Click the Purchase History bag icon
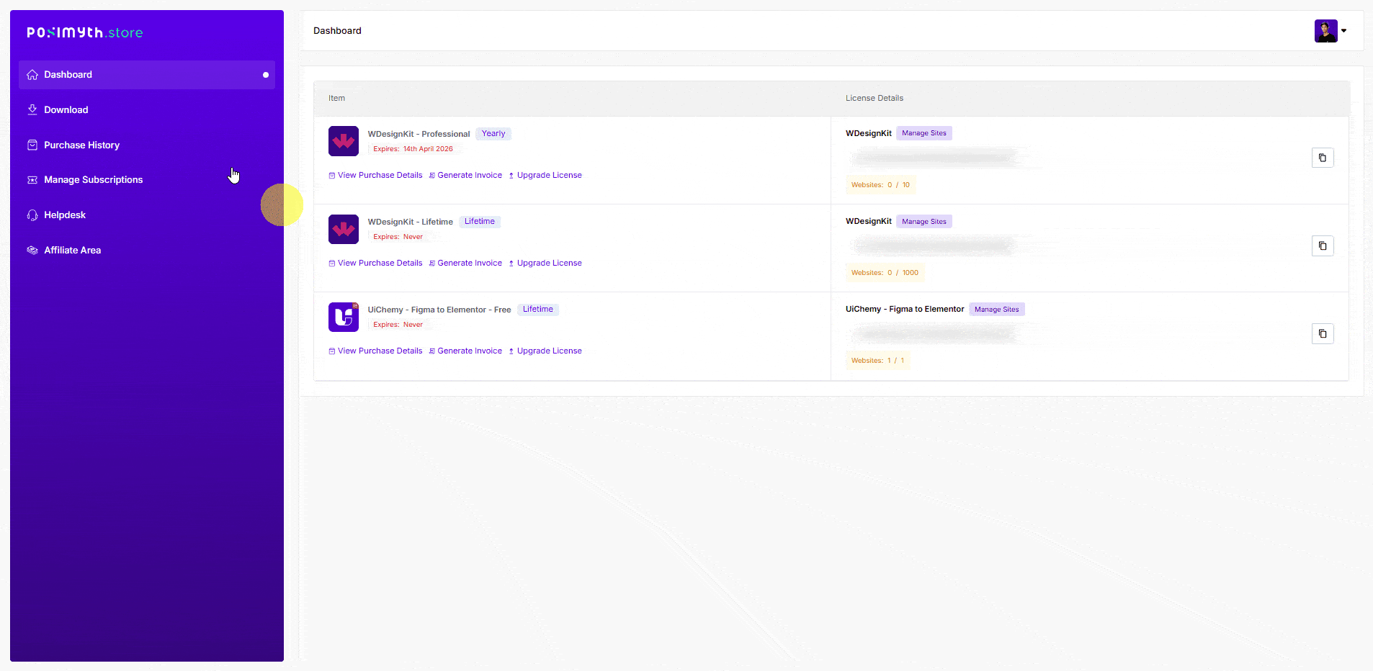Viewport: 1373px width, 671px height. [x=32, y=145]
